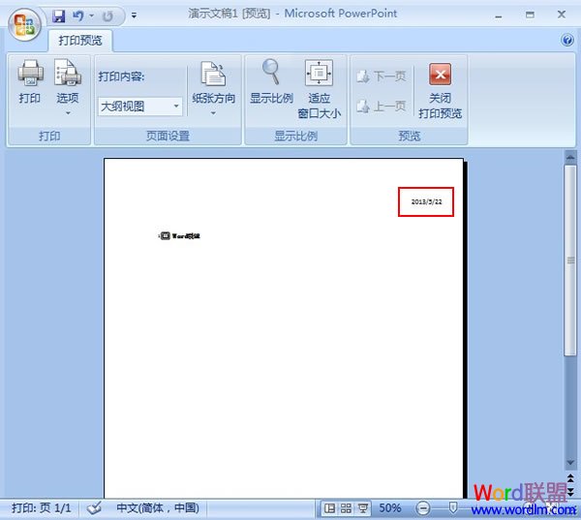
Task: Start Slide Show from status bar
Action: coord(363,508)
